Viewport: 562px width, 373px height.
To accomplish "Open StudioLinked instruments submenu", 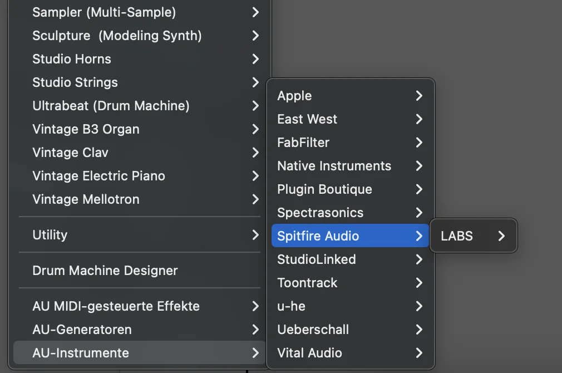I will tap(350, 259).
